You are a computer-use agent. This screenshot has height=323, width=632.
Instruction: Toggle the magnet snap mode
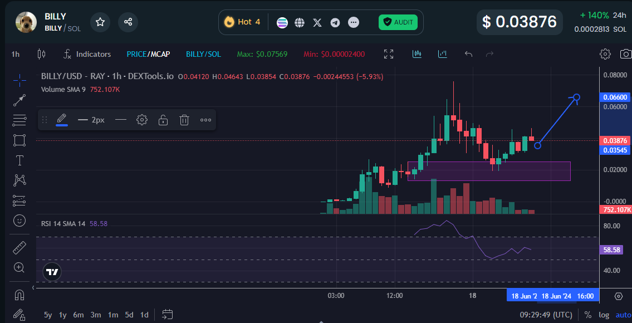pos(19,295)
